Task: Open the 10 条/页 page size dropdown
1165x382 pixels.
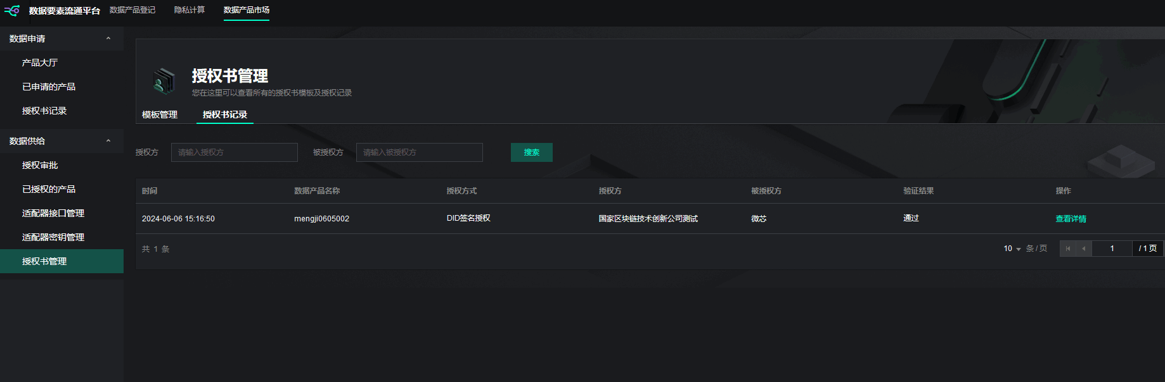Action: click(1012, 249)
